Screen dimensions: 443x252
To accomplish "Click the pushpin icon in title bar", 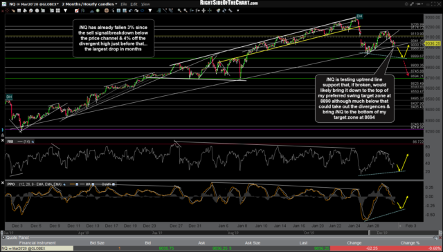I will pyautogui.click(x=419, y=4).
